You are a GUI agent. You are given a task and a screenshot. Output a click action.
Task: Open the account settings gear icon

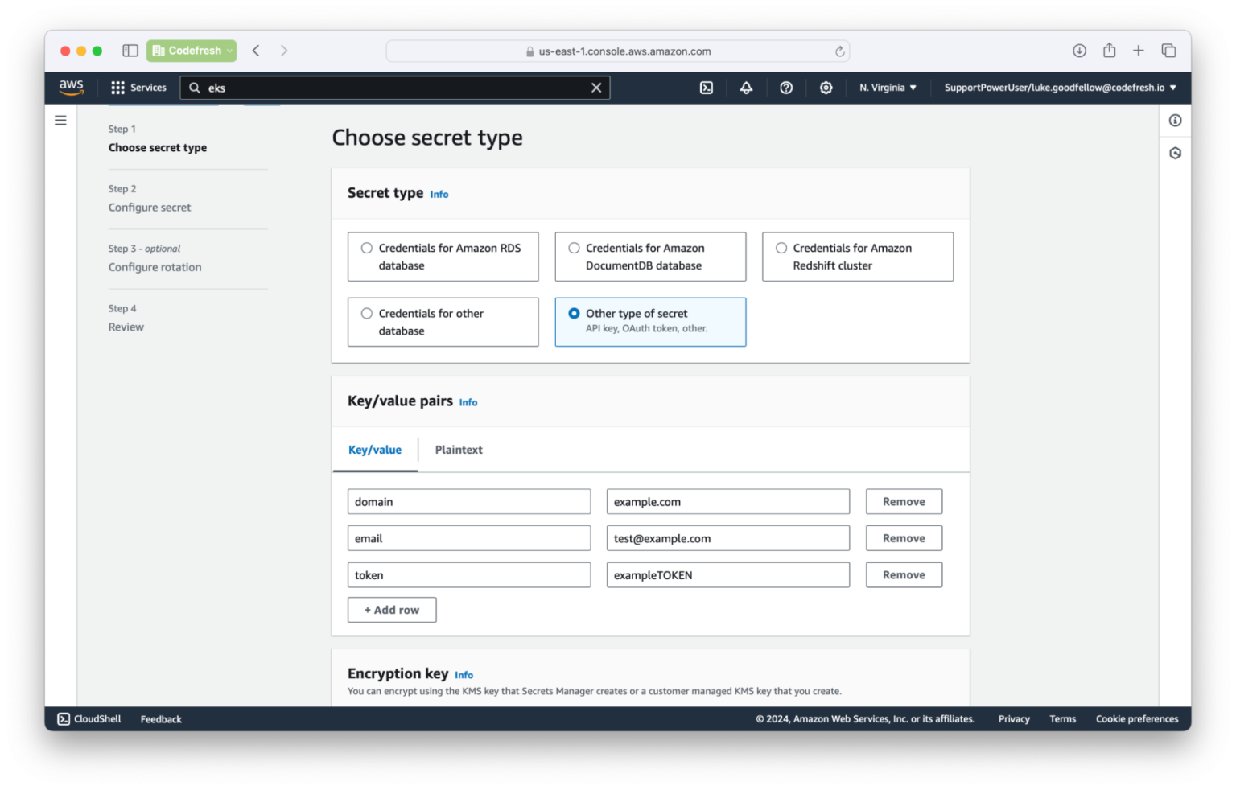point(826,87)
